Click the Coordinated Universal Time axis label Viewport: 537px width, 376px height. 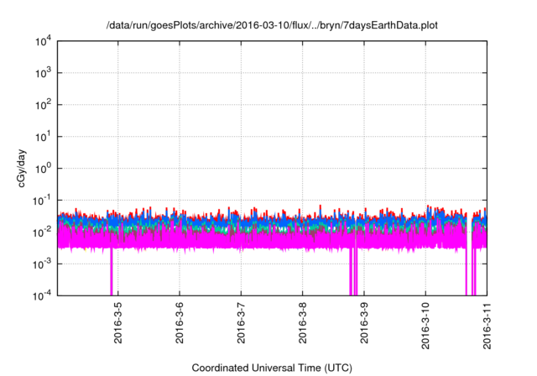272,368
